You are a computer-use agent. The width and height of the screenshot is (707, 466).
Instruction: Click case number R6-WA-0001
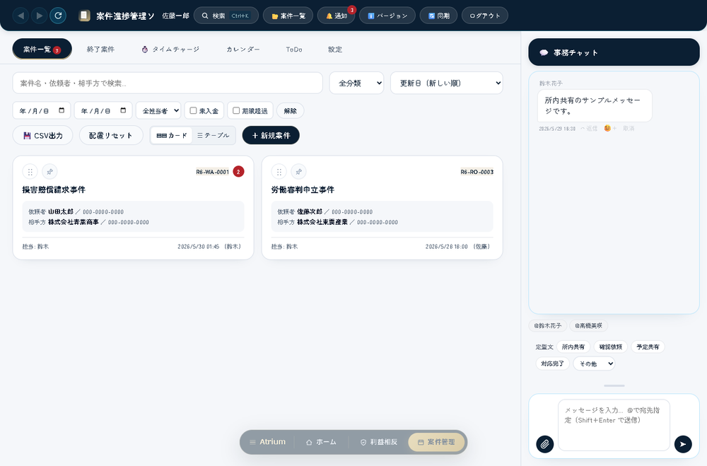(x=212, y=172)
